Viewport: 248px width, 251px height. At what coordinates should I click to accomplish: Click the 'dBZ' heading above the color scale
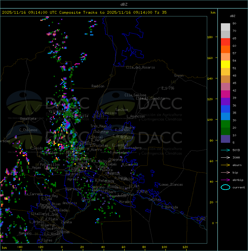[x=232, y=16]
